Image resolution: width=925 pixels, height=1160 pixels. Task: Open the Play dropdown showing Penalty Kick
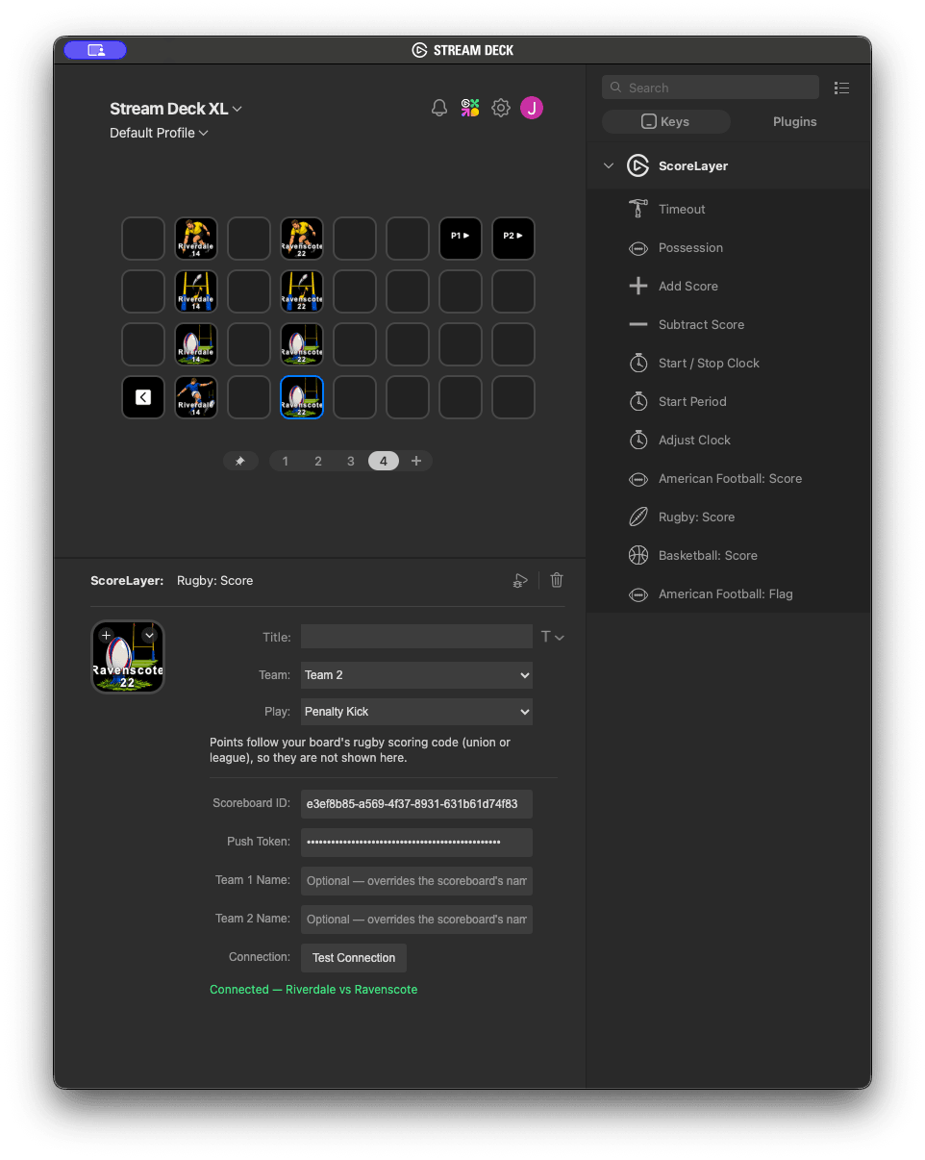(x=416, y=712)
